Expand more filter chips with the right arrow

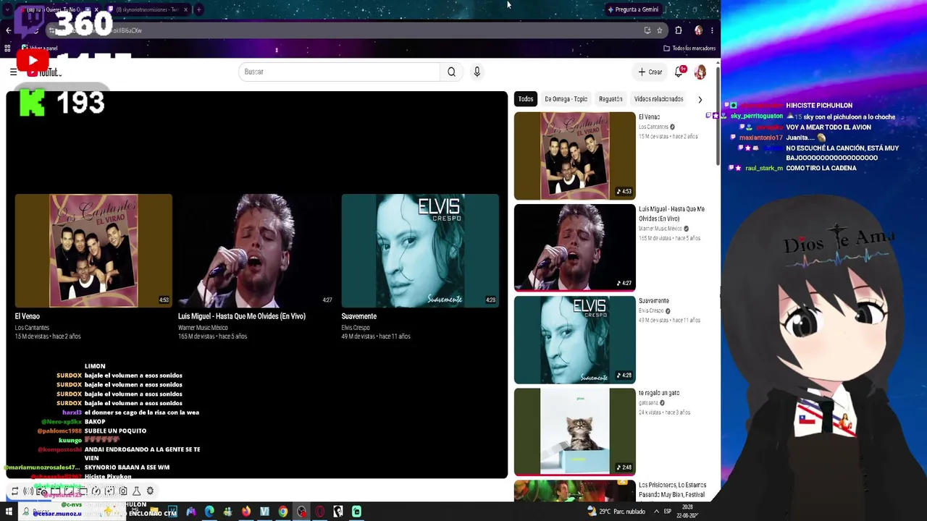700,99
